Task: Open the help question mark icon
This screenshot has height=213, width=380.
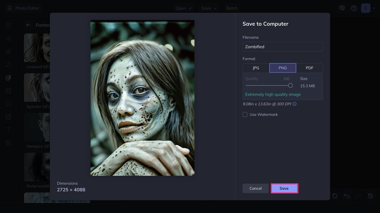Action: click(x=354, y=8)
